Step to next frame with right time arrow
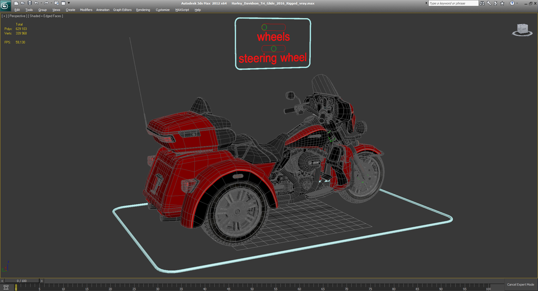Viewport: 538px width, 291px height. coord(41,281)
